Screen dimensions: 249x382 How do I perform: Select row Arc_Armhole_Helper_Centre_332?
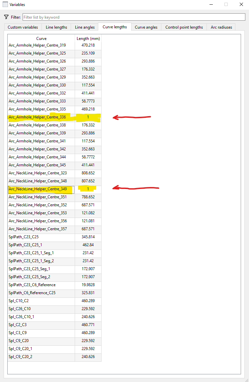[54, 93]
